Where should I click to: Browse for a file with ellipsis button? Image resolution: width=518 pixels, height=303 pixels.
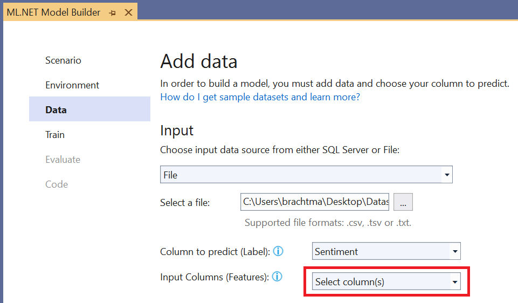(403, 202)
